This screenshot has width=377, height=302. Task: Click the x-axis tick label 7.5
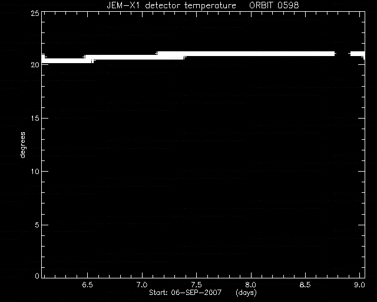196,285
